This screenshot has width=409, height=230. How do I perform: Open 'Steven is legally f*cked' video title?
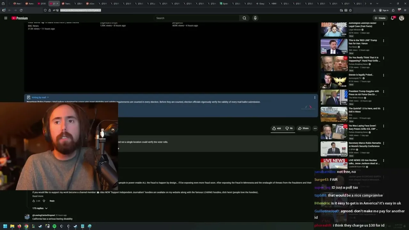[361, 75]
